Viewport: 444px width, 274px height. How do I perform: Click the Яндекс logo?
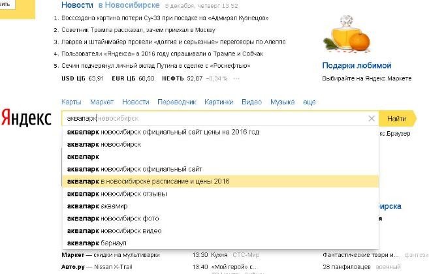[x=27, y=119]
